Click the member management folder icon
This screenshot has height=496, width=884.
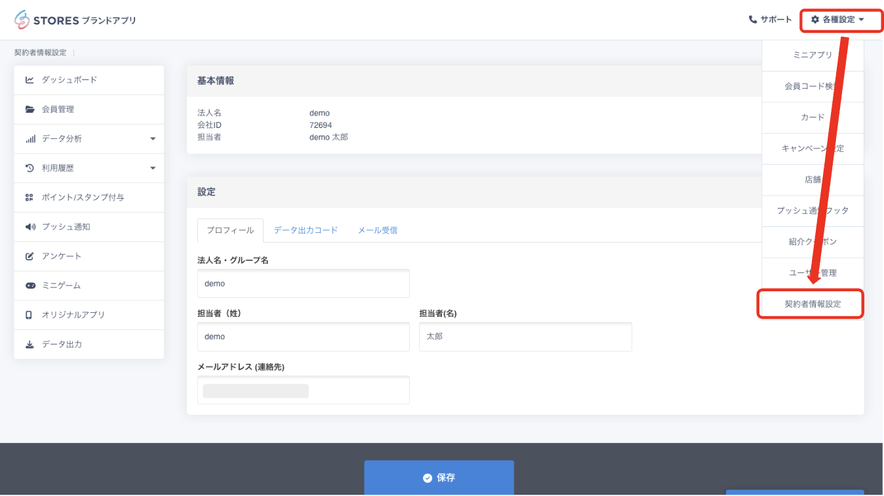click(30, 110)
